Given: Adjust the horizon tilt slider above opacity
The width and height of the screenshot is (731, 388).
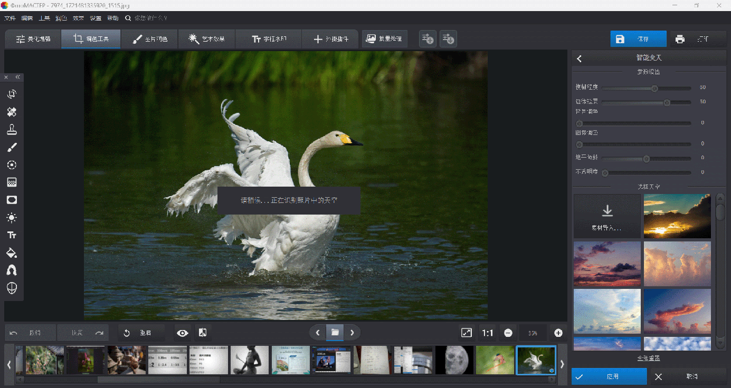Looking at the screenshot, I should point(646,158).
